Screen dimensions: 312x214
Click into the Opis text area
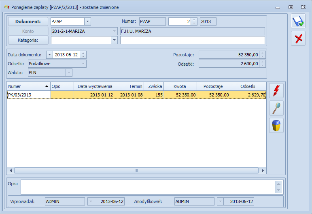click(148, 187)
